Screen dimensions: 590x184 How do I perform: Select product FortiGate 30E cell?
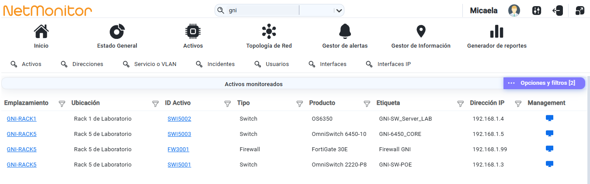click(330, 149)
